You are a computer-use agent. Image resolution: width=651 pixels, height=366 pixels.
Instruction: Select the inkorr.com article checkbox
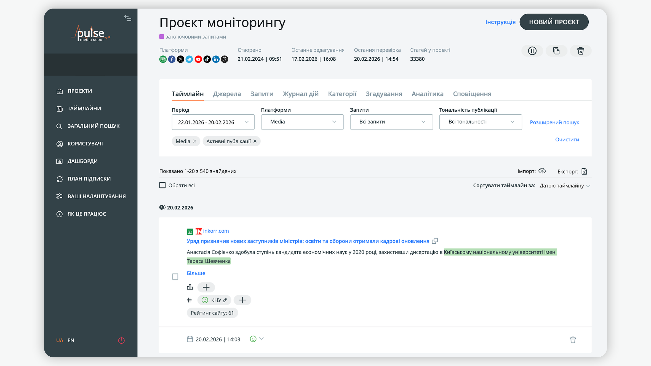[175, 276]
